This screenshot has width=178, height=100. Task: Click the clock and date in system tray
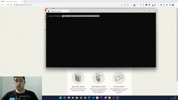click(x=174, y=98)
